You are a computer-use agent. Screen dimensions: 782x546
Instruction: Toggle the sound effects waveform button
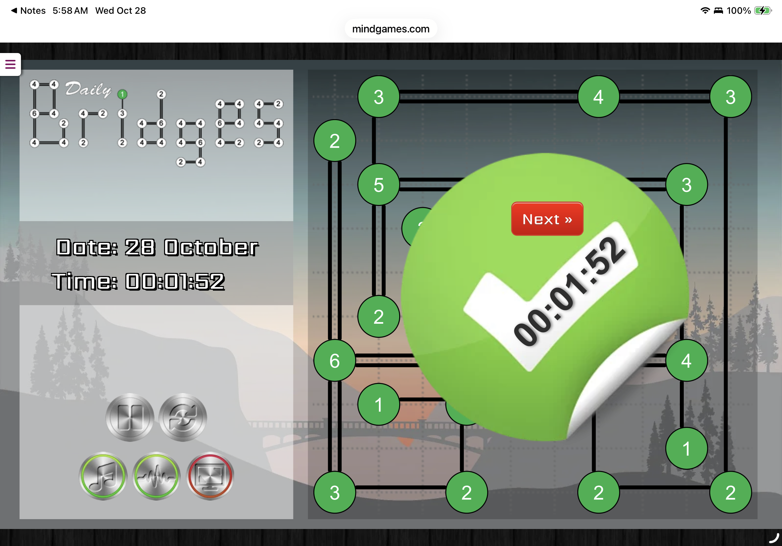pos(156,476)
